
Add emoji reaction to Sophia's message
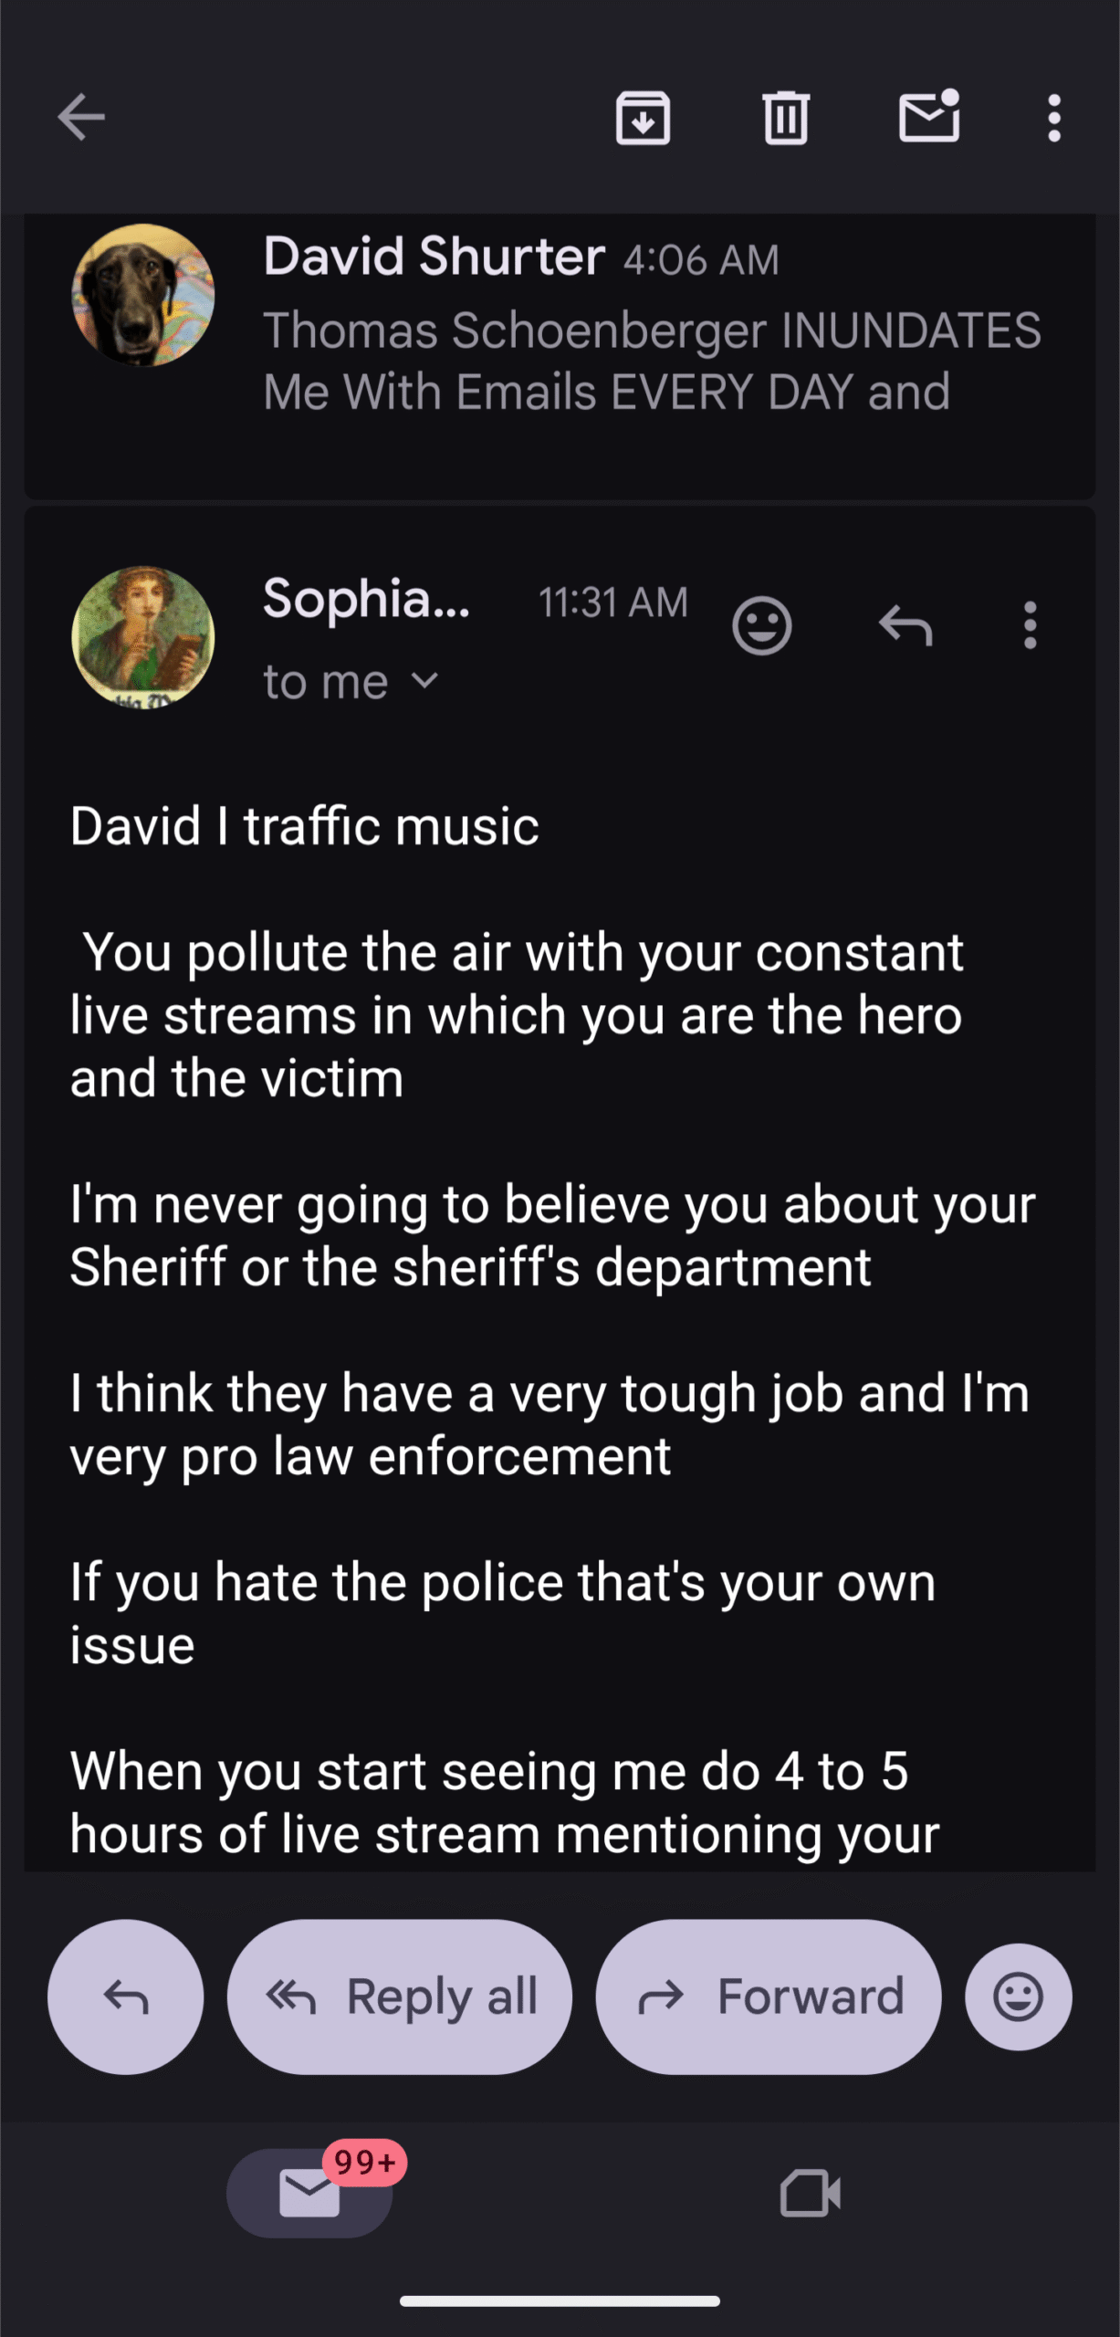761,626
